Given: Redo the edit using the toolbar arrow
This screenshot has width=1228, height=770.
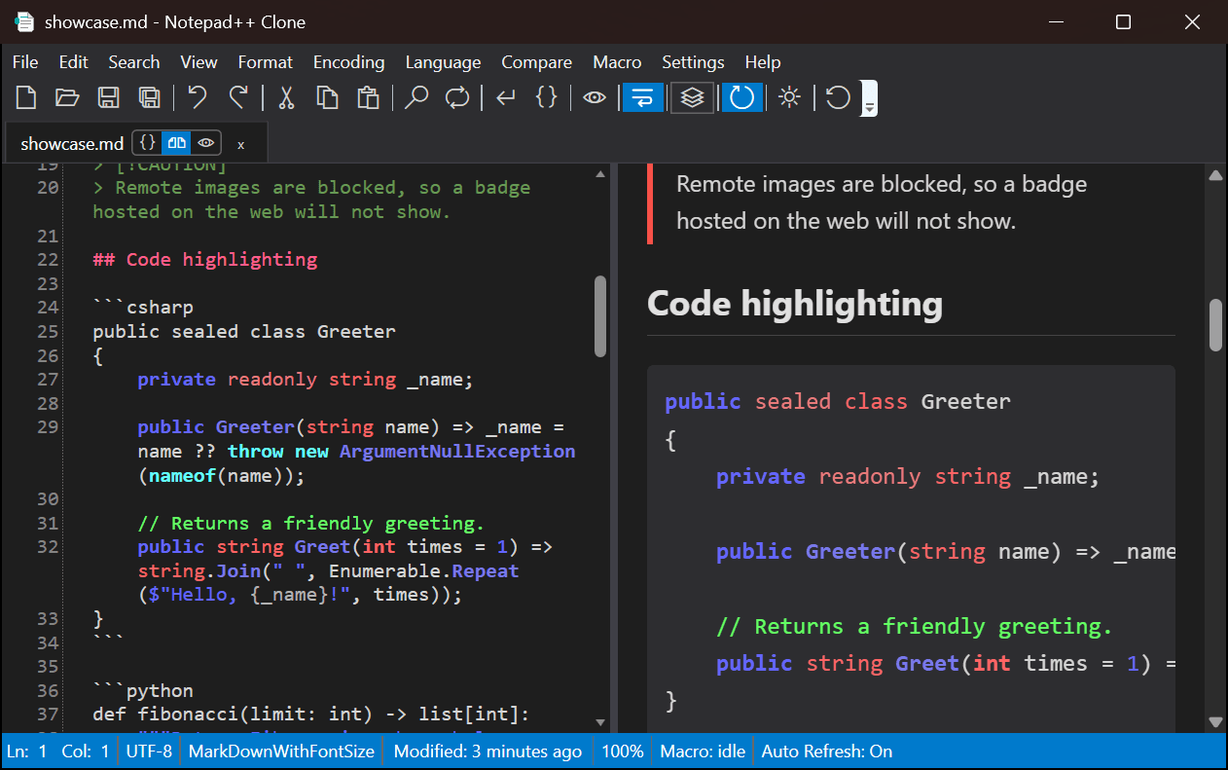Looking at the screenshot, I should tap(238, 97).
